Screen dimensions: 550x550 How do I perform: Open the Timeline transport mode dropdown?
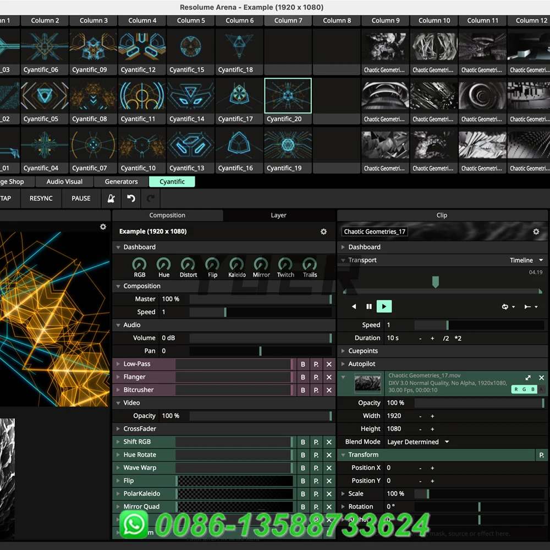[x=526, y=260]
